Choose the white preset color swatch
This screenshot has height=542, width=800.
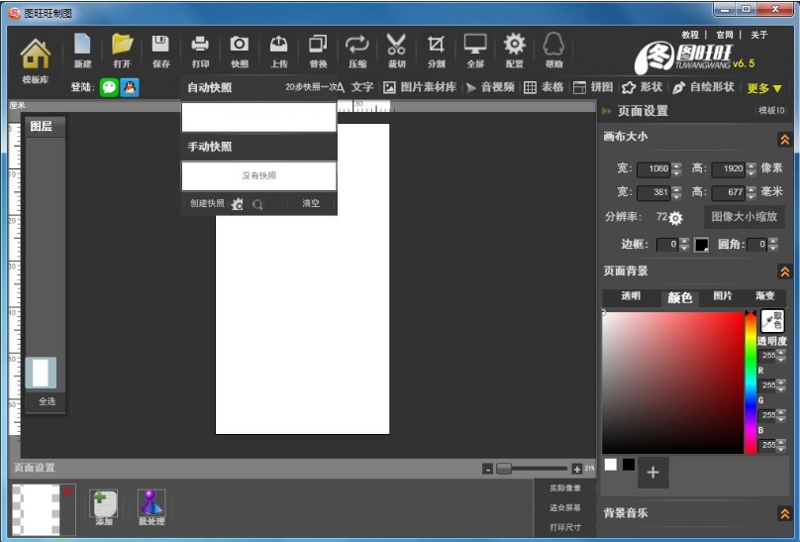[611, 465]
